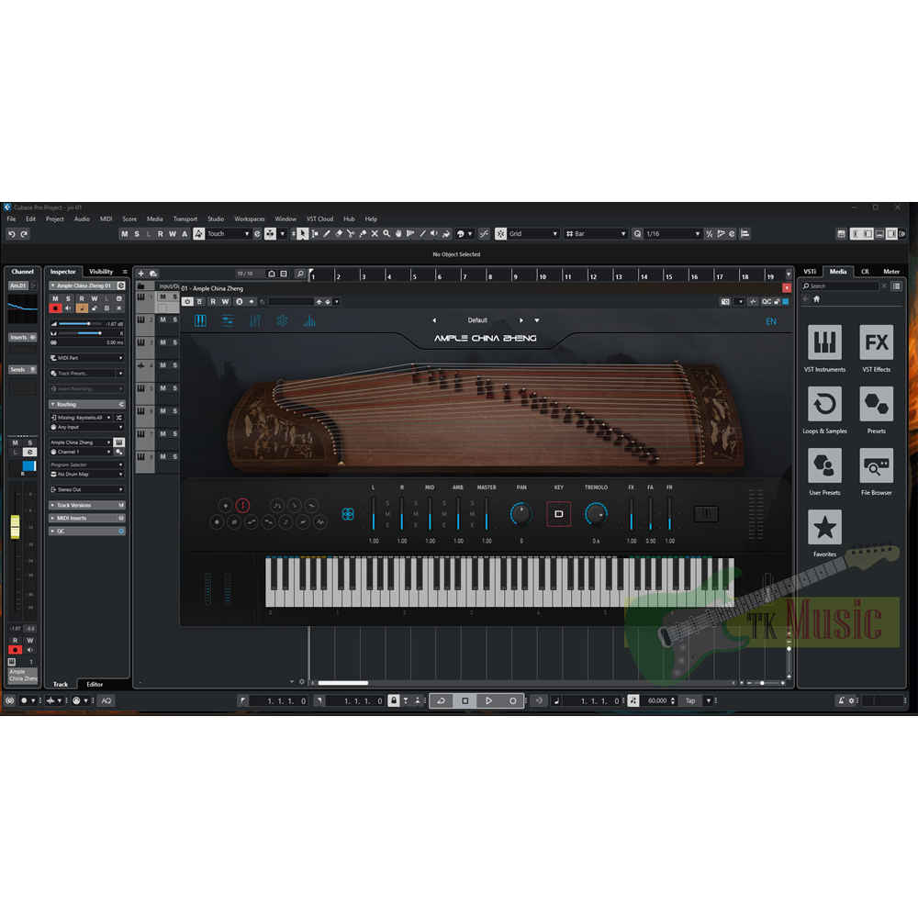
Task: Toggle global Mute M in main toolbar
Action: 124,233
